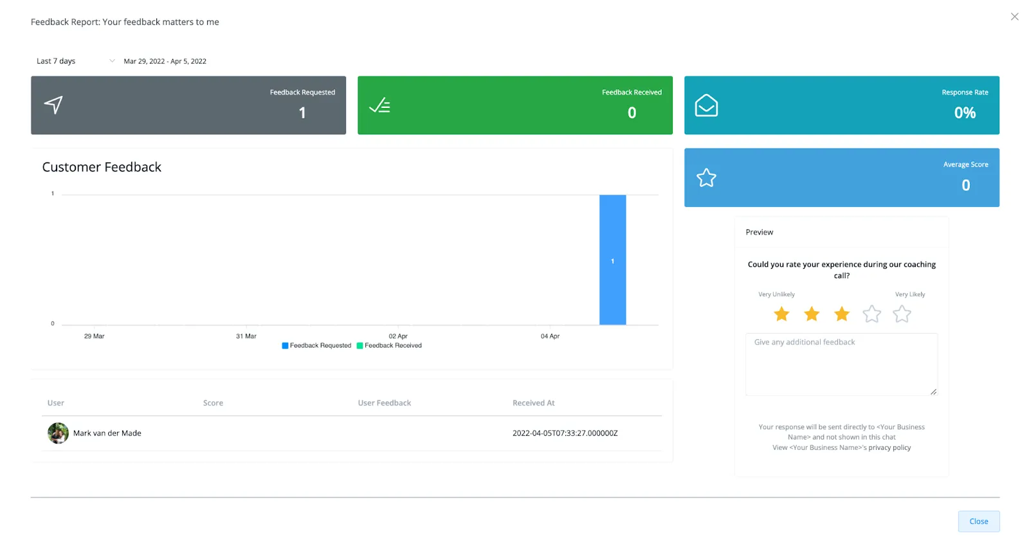Select the third rating star in preview
Image resolution: width=1029 pixels, height=547 pixels.
click(x=842, y=314)
